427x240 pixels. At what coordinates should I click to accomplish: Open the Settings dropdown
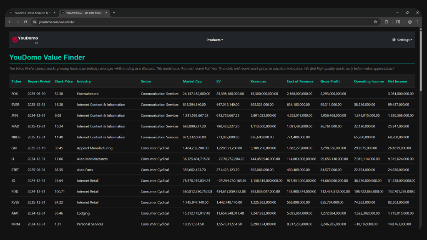click(402, 40)
